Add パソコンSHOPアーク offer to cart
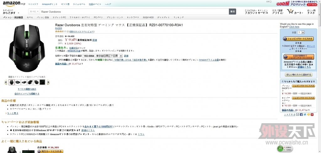 (303, 86)
